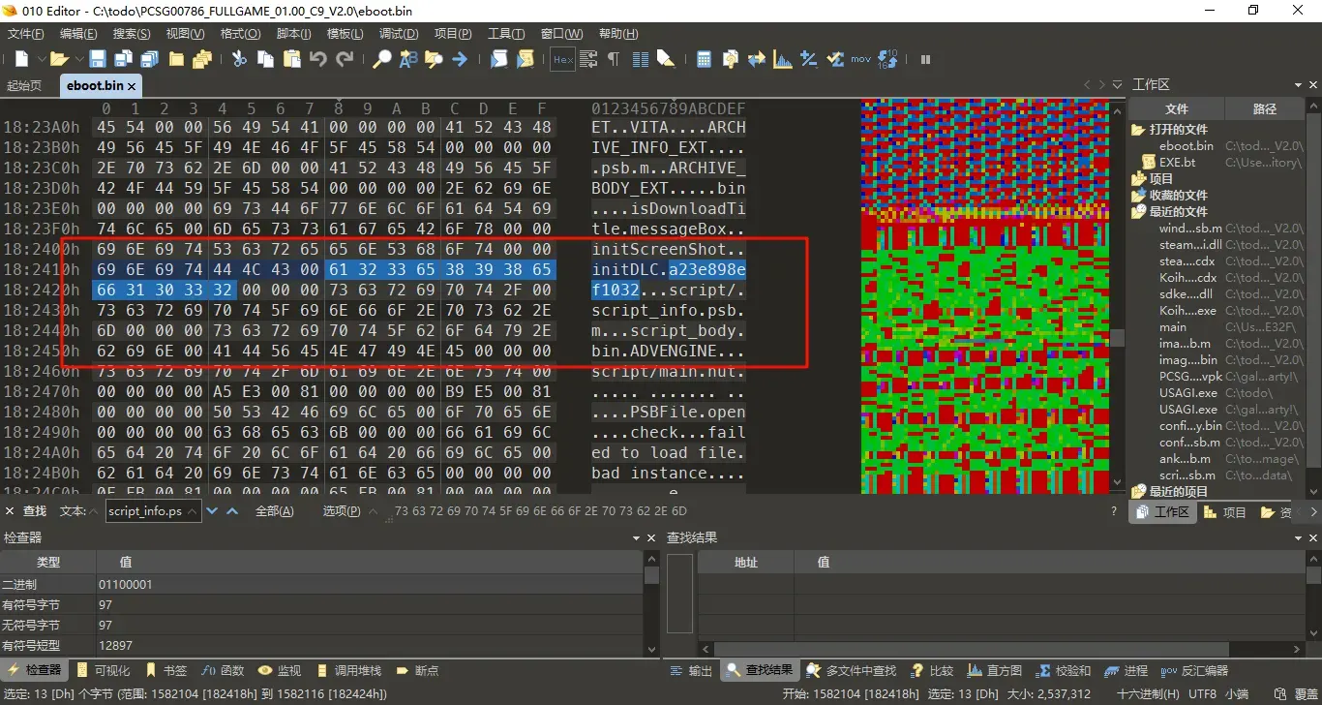This screenshot has height=705, width=1322.
Task: Click the Compare files icon
Action: [x=756, y=59]
